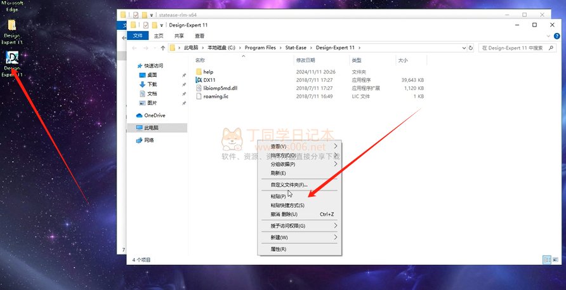Open the 授予访问权限(G) submenu
The image size is (566, 290).
point(299,226)
